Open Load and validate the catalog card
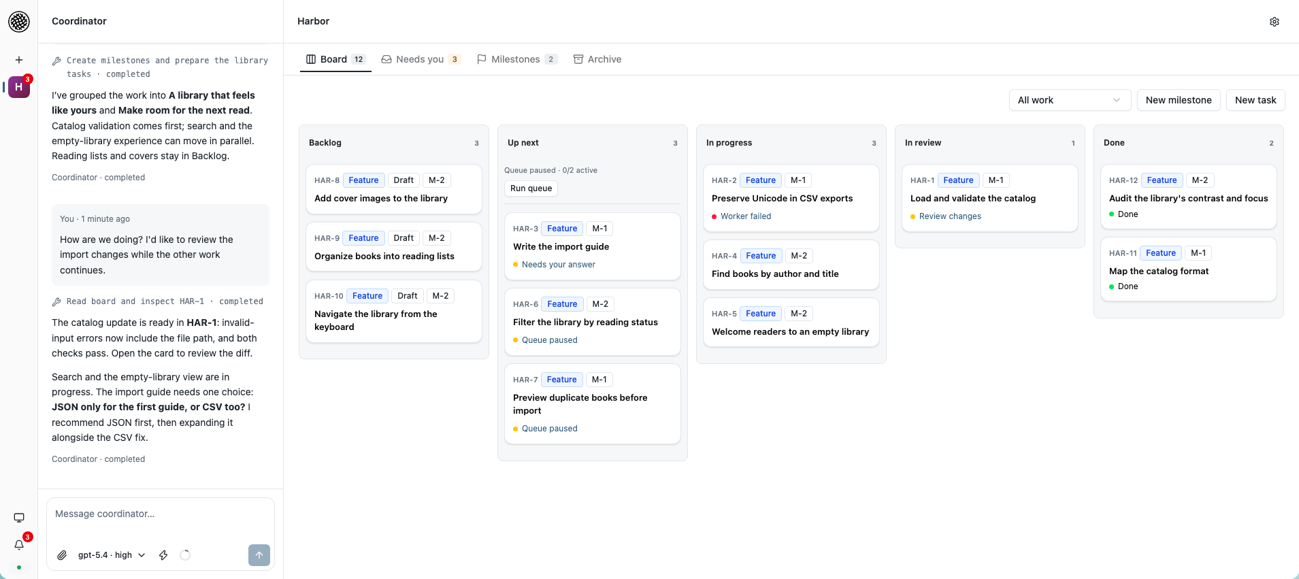Screen dimensions: 1299x579 (x=990, y=198)
